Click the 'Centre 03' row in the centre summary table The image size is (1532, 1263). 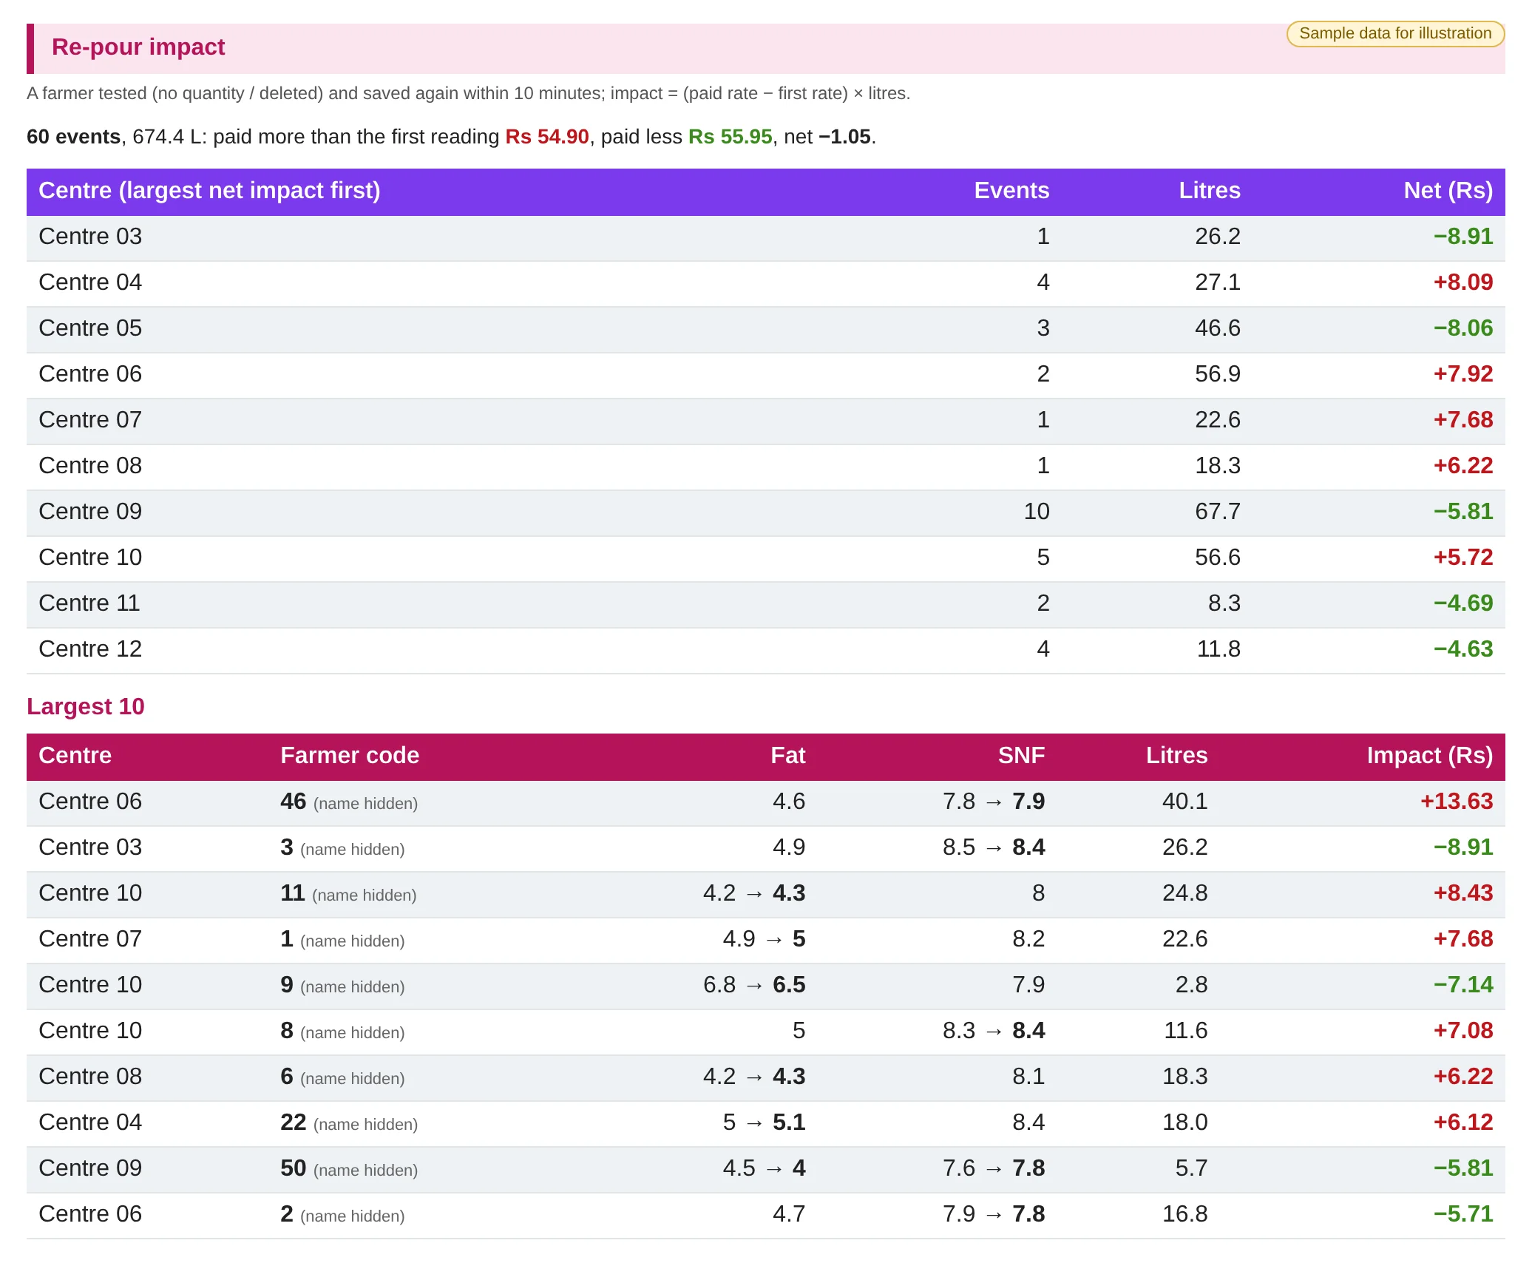point(766,237)
